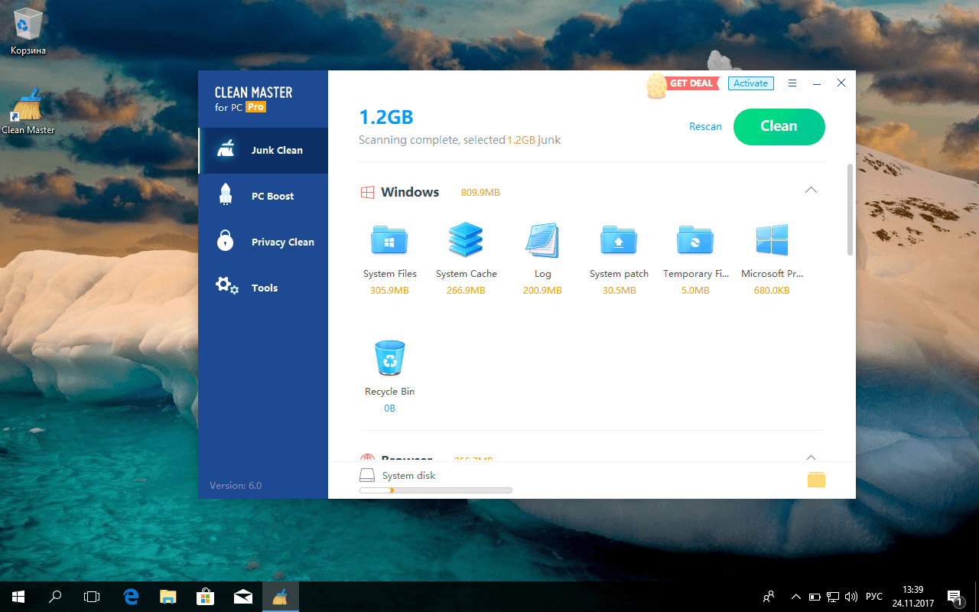979x612 pixels.
Task: Click the People icon in system tray
Action: (x=769, y=597)
